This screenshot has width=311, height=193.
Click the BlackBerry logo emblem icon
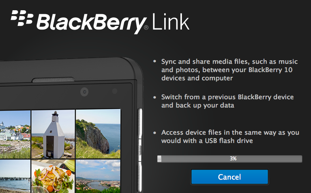click(22, 18)
